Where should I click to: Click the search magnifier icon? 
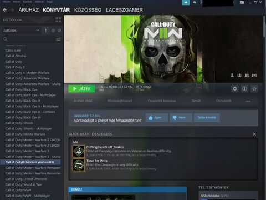(6, 39)
